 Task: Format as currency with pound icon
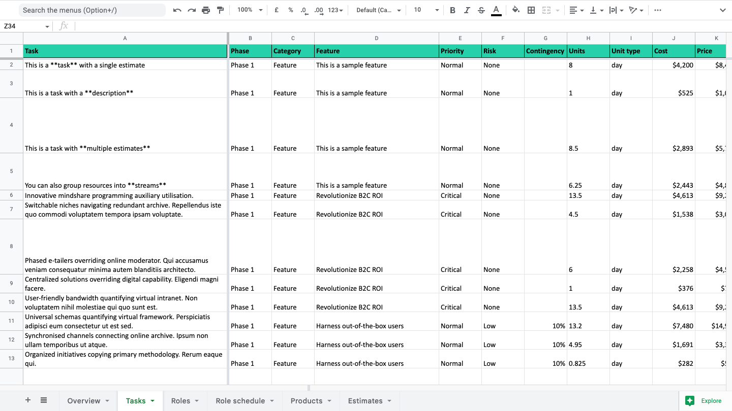tap(277, 10)
